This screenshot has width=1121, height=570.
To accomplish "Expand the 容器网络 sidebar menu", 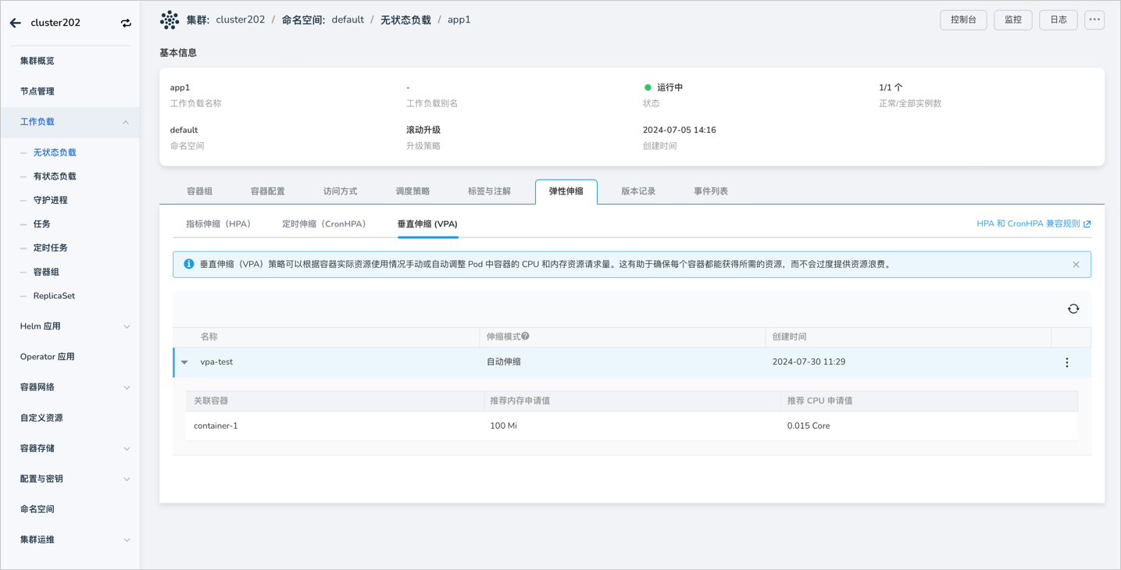I will point(127,388).
